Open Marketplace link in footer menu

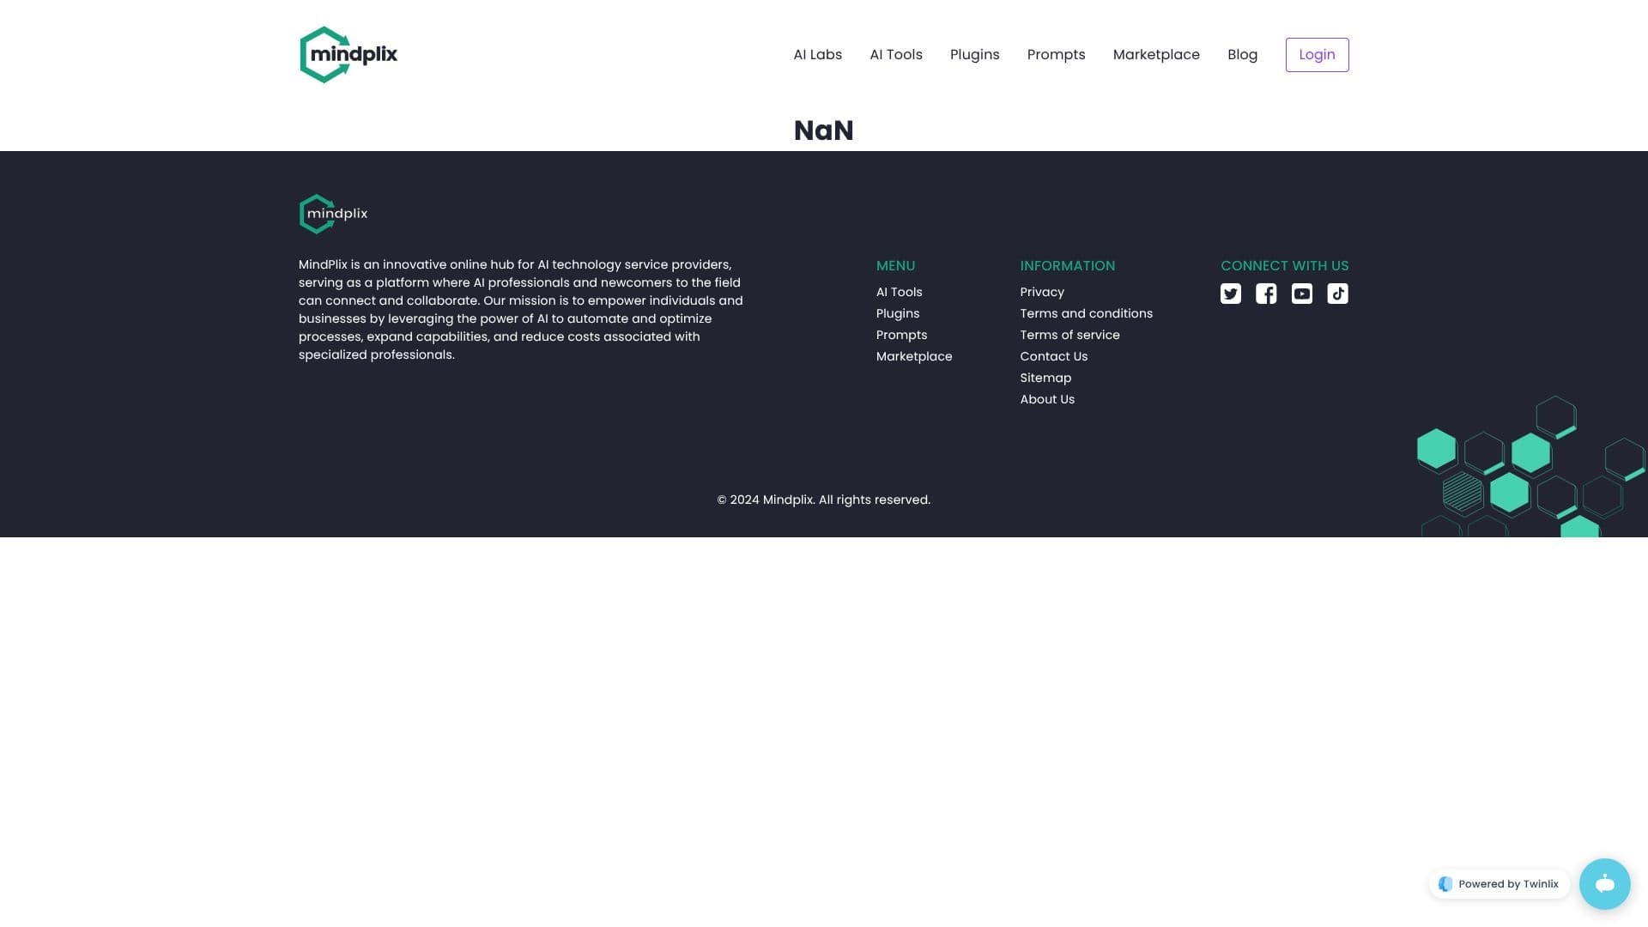pos(913,356)
